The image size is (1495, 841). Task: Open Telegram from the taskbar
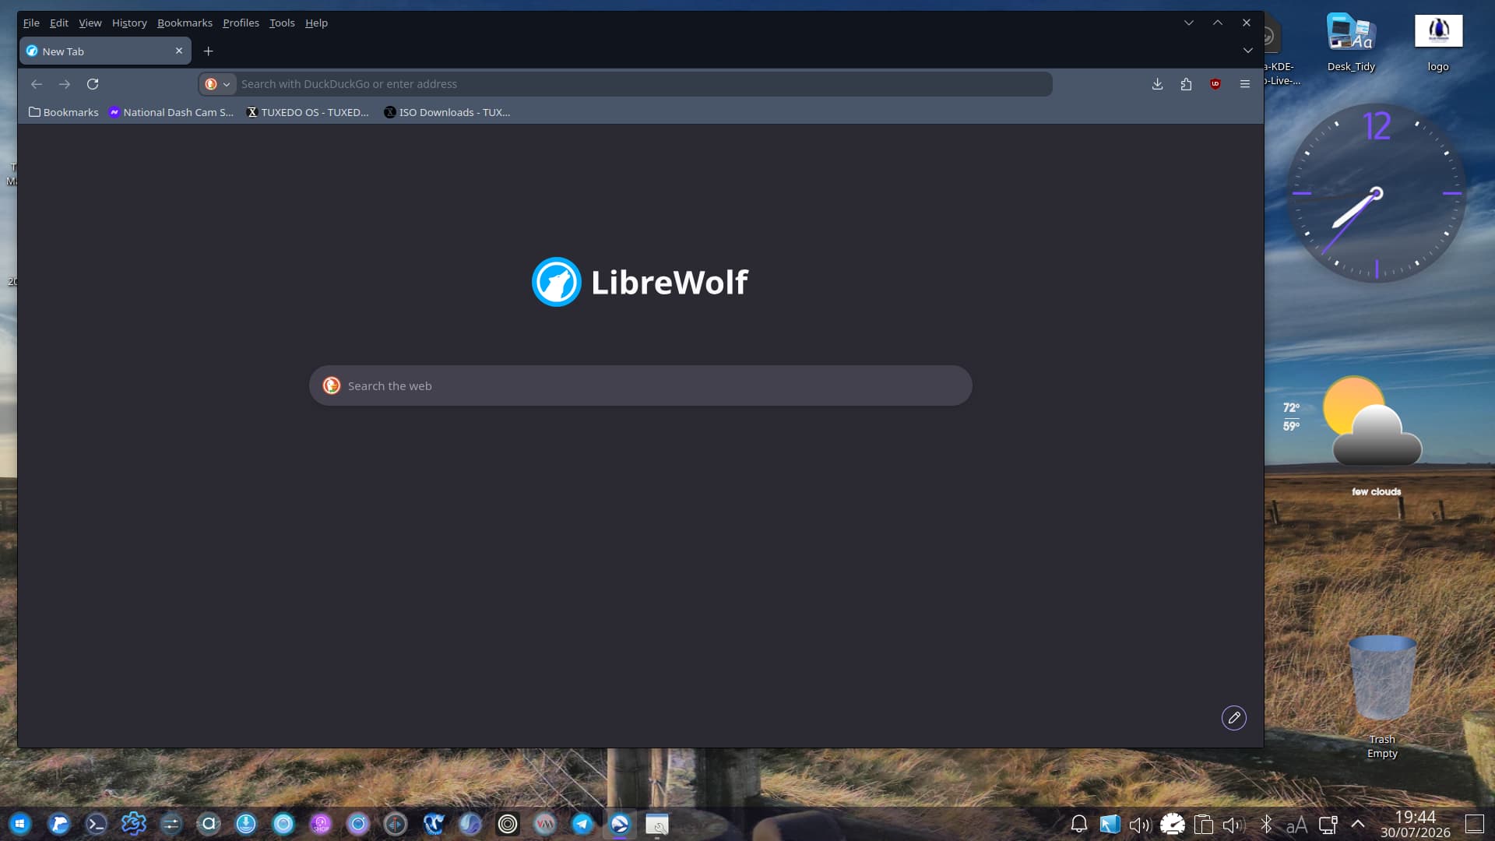(582, 824)
